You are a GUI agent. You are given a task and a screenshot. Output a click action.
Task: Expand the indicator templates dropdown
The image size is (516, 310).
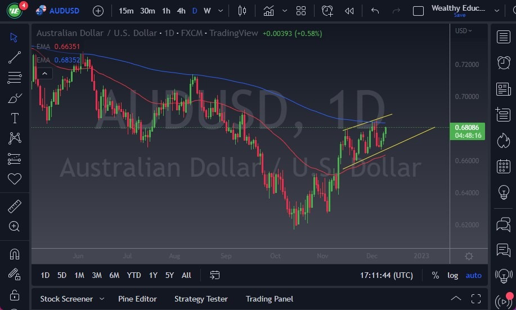(x=285, y=11)
